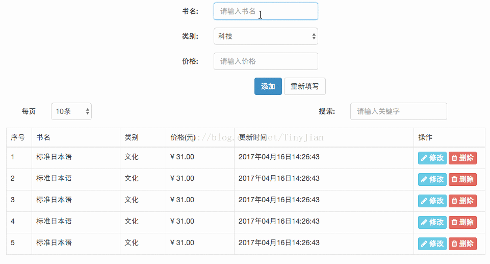Click the 序号 column header

[x=18, y=137]
